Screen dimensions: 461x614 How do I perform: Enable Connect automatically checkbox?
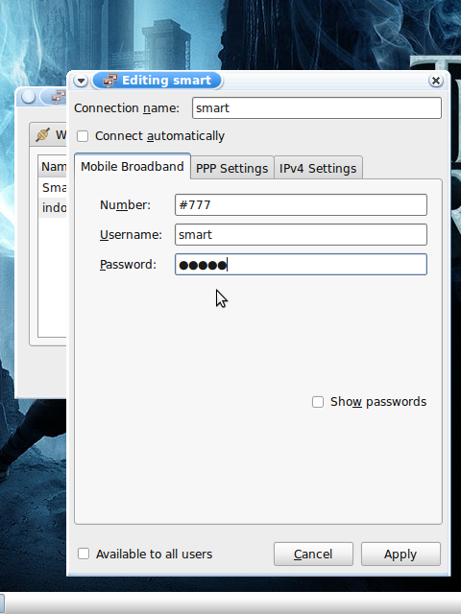click(x=83, y=136)
